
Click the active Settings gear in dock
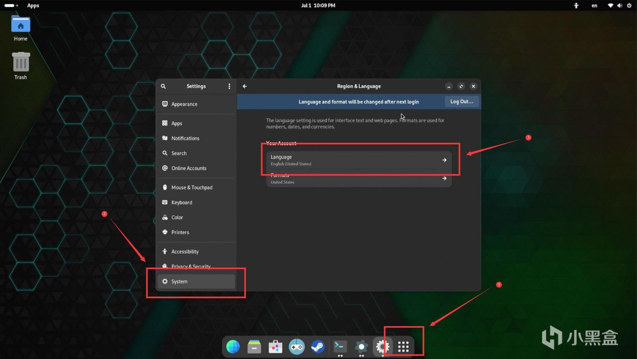point(382,346)
